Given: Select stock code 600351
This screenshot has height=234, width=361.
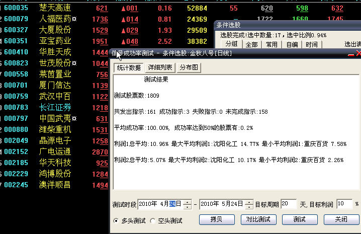Looking at the screenshot, I should tap(16, 41).
